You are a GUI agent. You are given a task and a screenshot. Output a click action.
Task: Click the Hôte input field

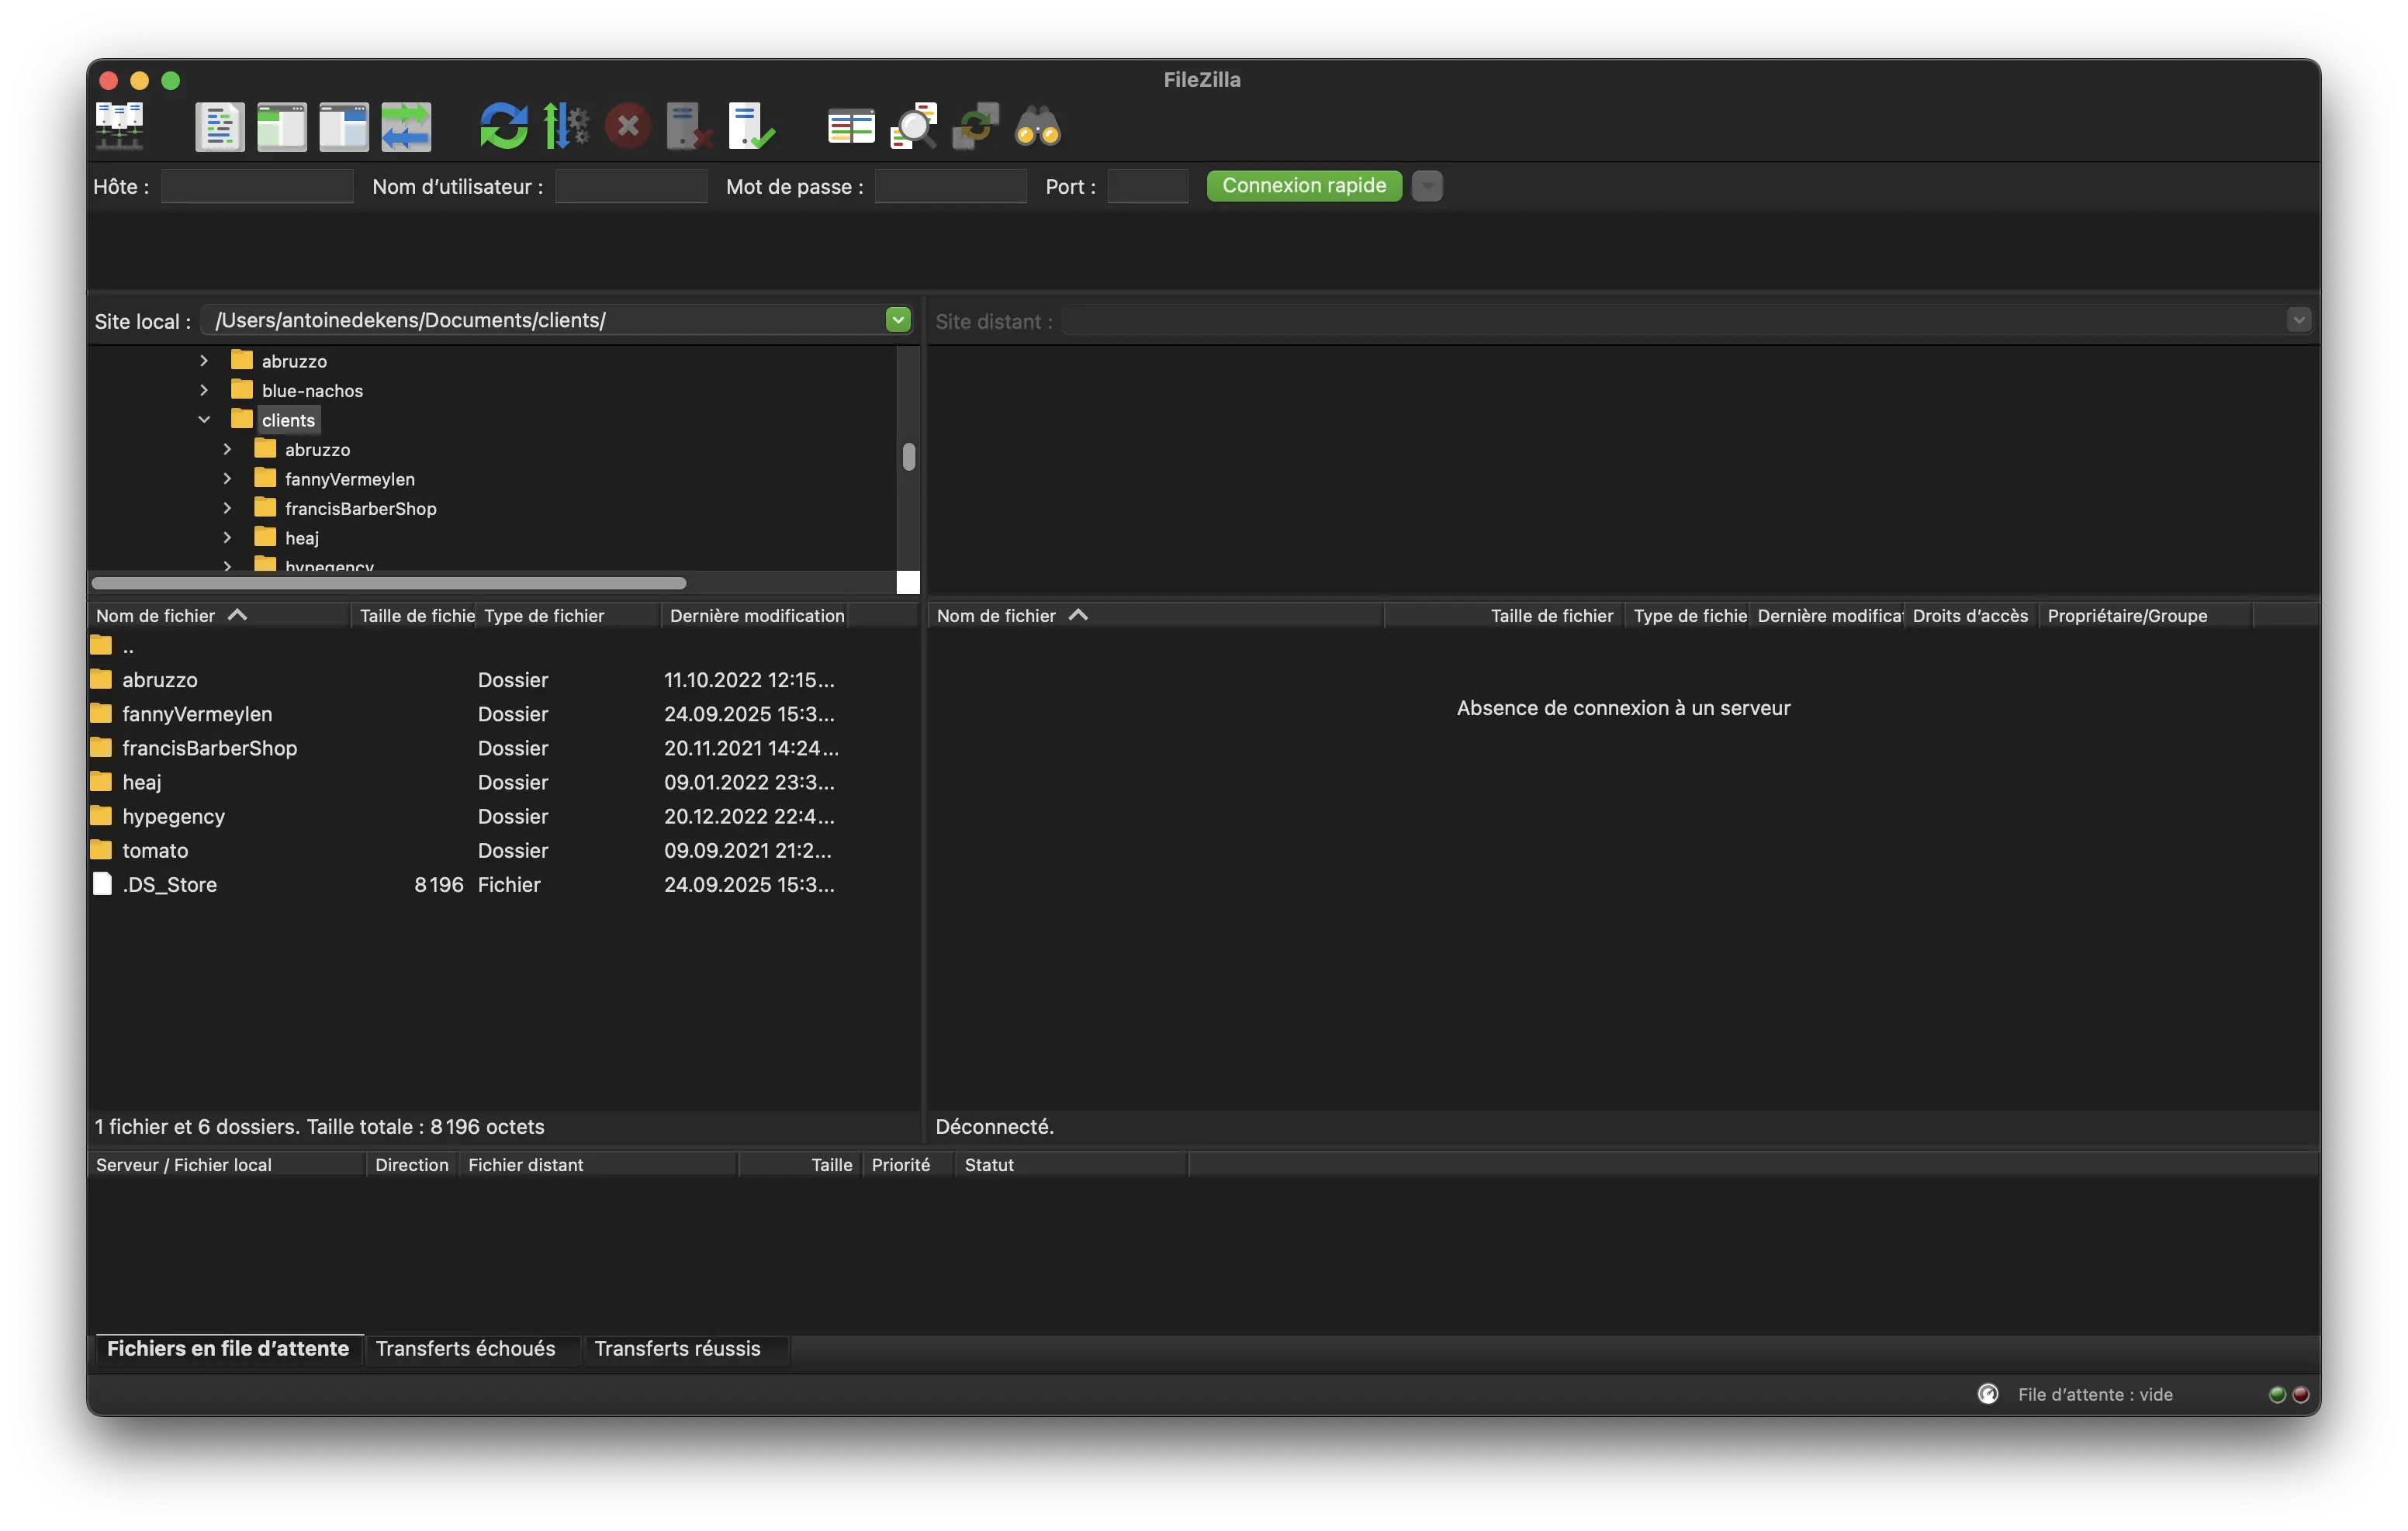[257, 186]
